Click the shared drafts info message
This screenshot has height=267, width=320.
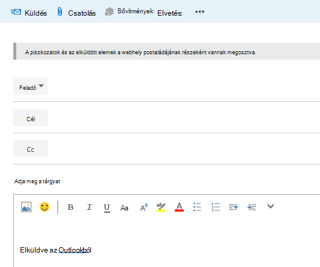click(x=166, y=51)
